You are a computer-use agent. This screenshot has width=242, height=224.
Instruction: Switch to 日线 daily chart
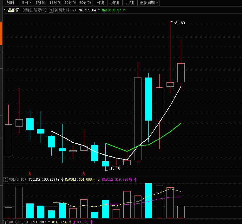pyautogui.click(x=100, y=3)
